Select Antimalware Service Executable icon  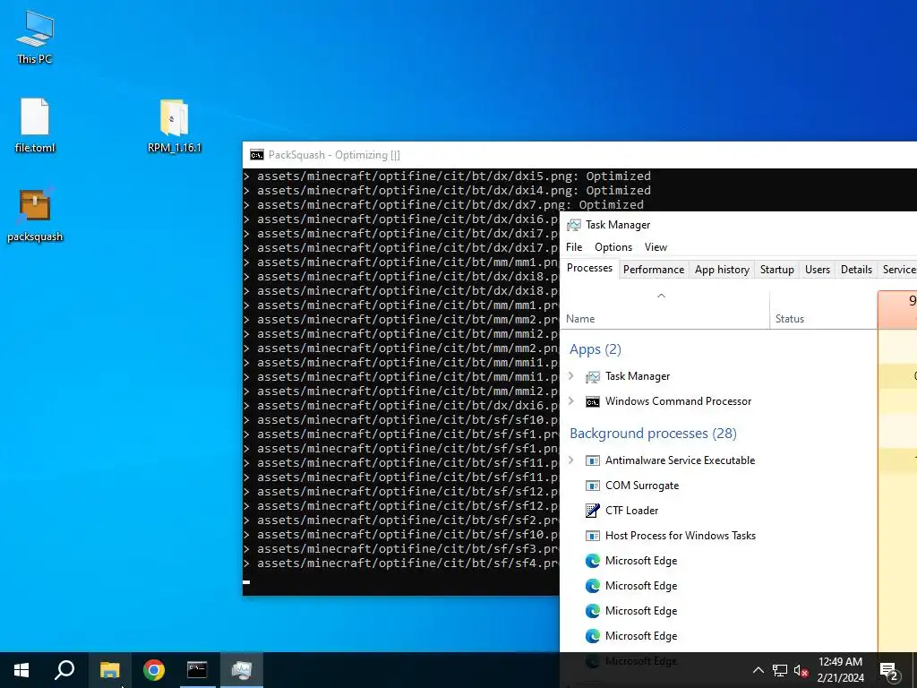(593, 461)
